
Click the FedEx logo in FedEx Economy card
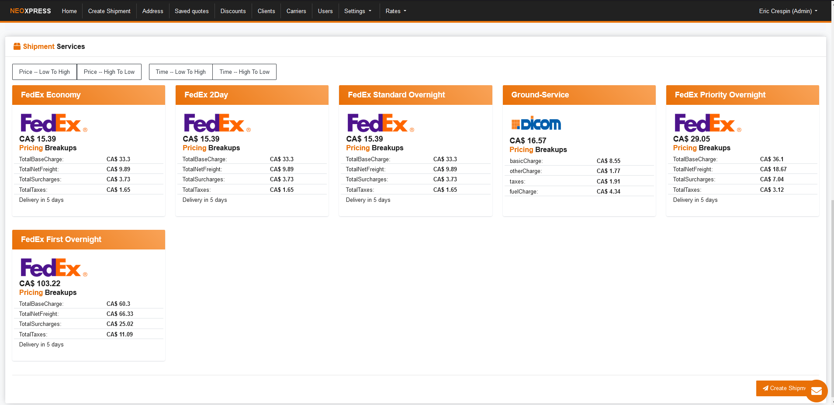[x=53, y=123]
